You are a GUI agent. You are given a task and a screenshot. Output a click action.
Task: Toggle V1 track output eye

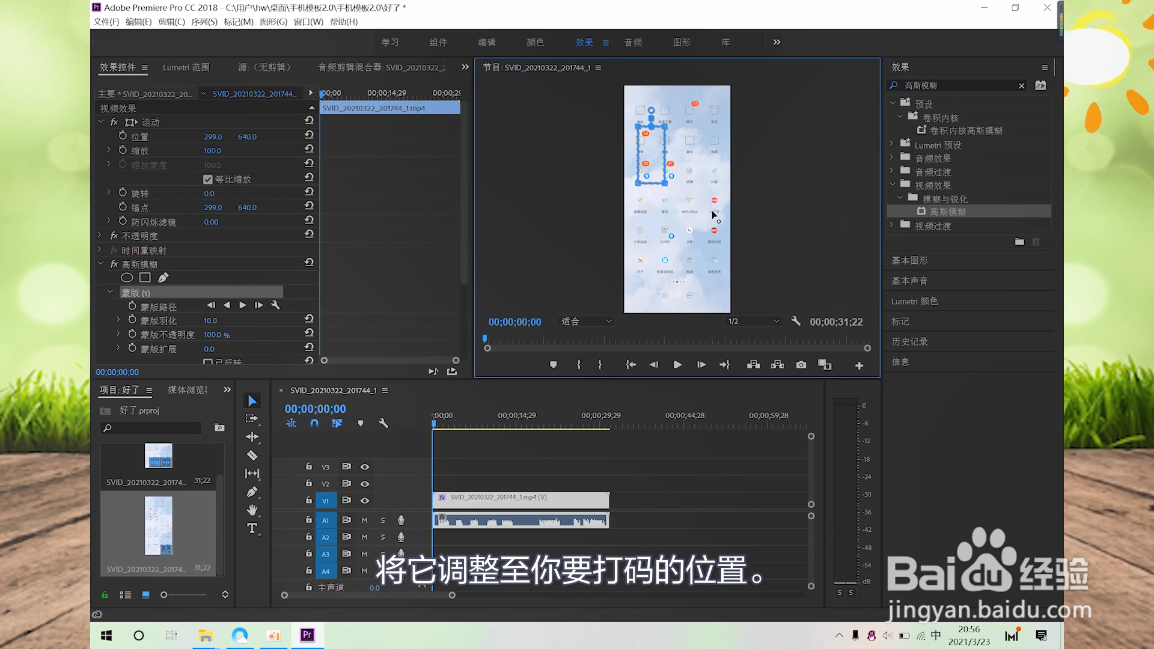click(x=364, y=501)
